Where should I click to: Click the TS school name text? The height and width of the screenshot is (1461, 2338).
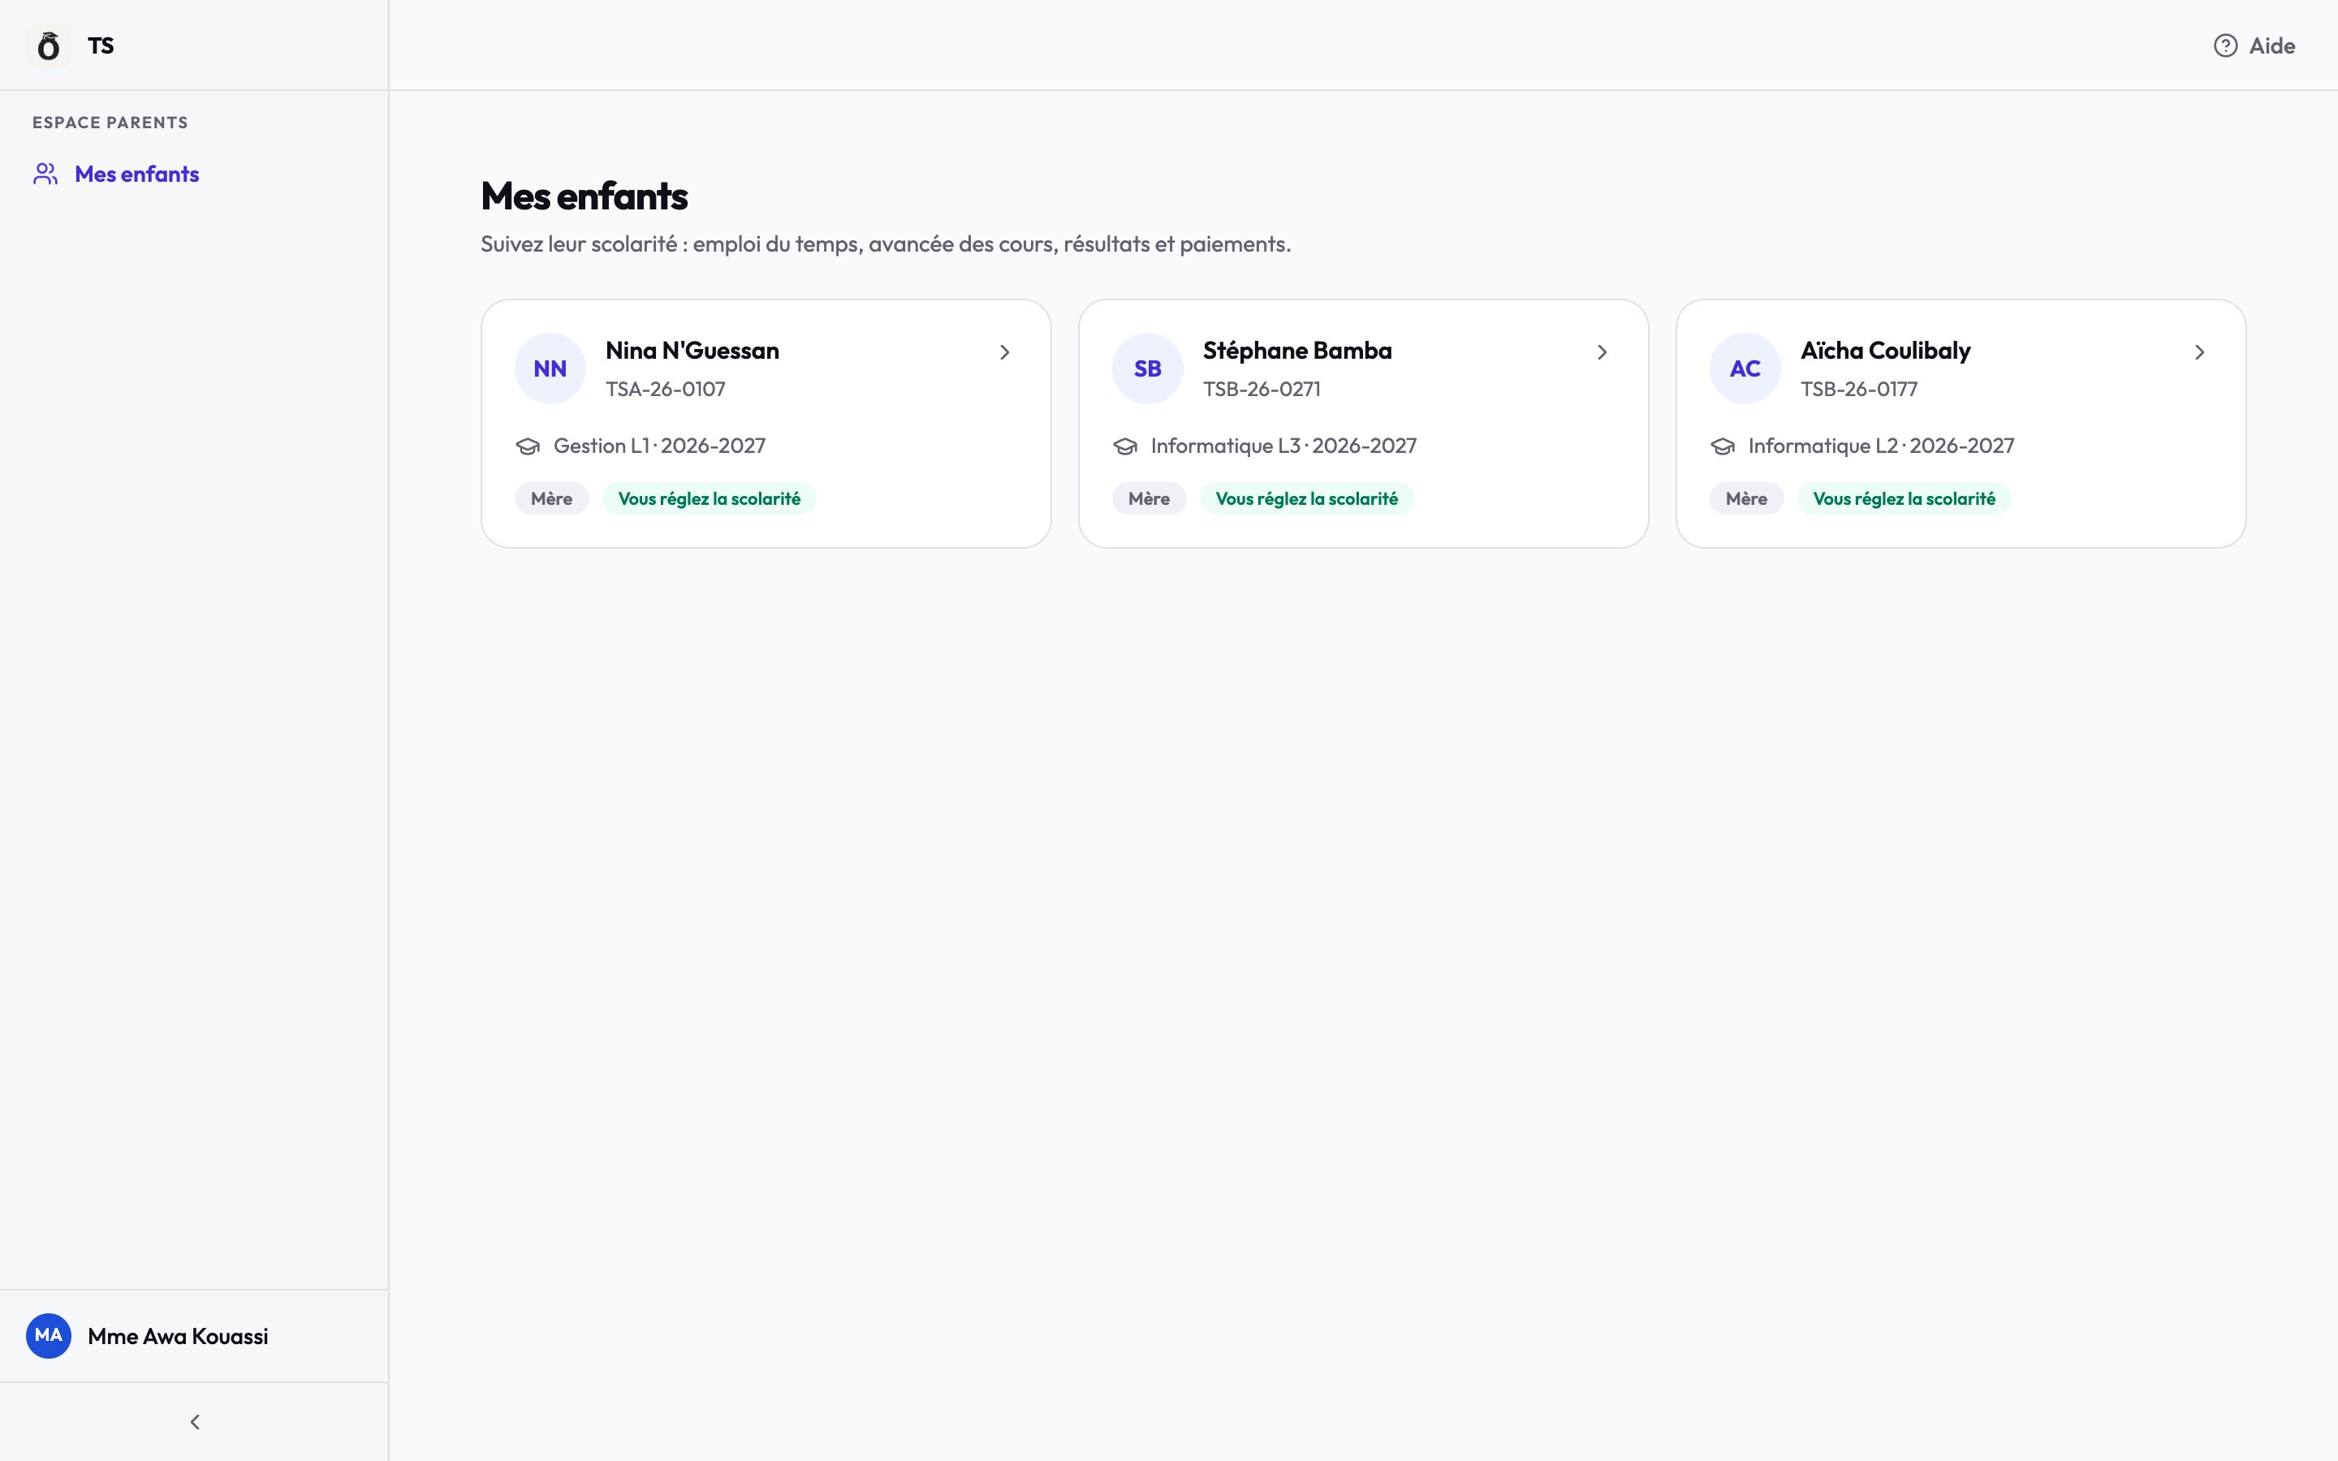point(101,45)
